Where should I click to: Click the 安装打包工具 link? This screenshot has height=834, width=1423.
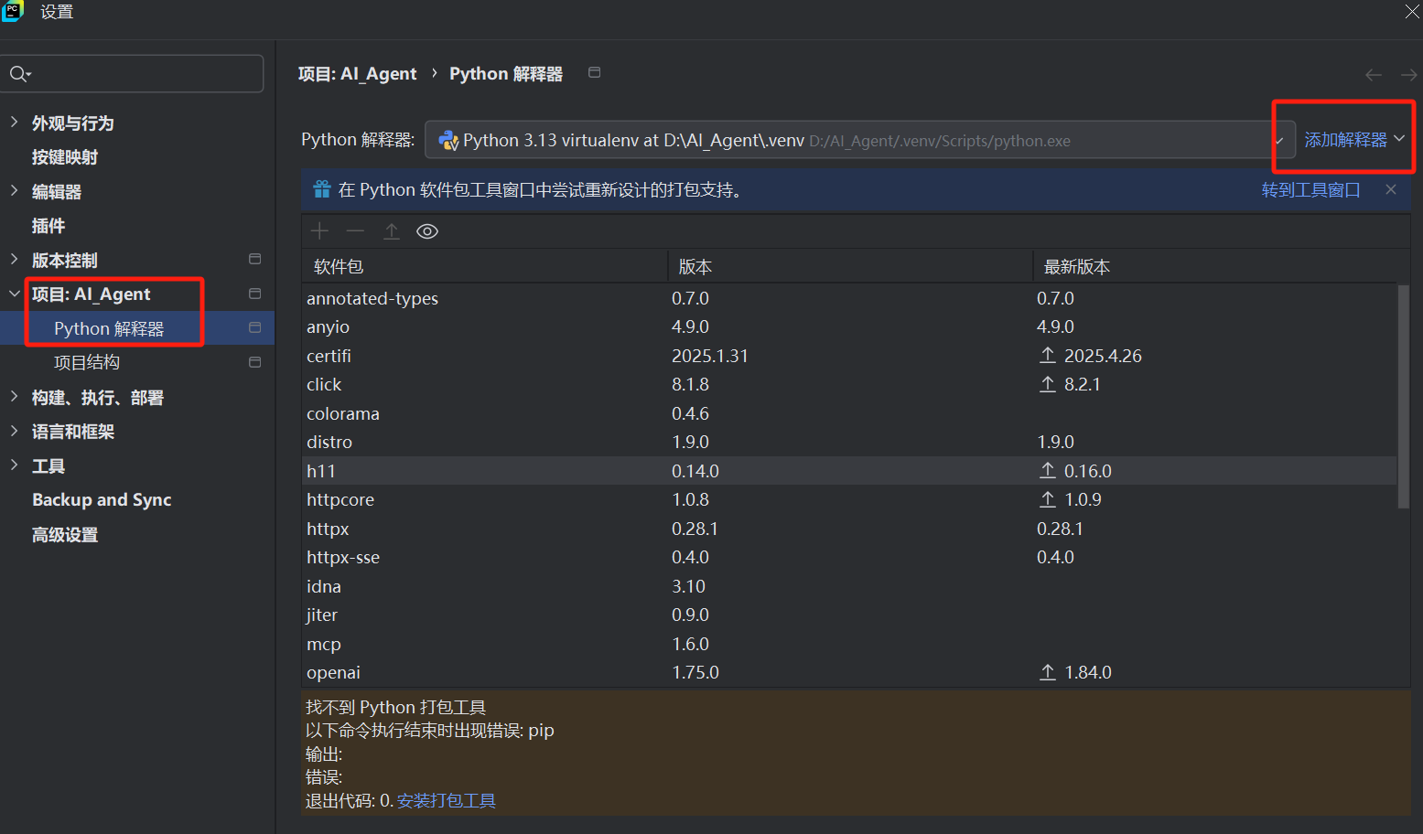(447, 800)
